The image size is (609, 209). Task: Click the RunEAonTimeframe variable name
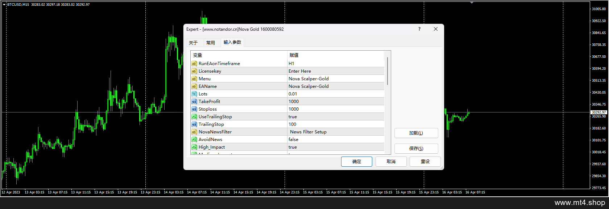point(219,64)
